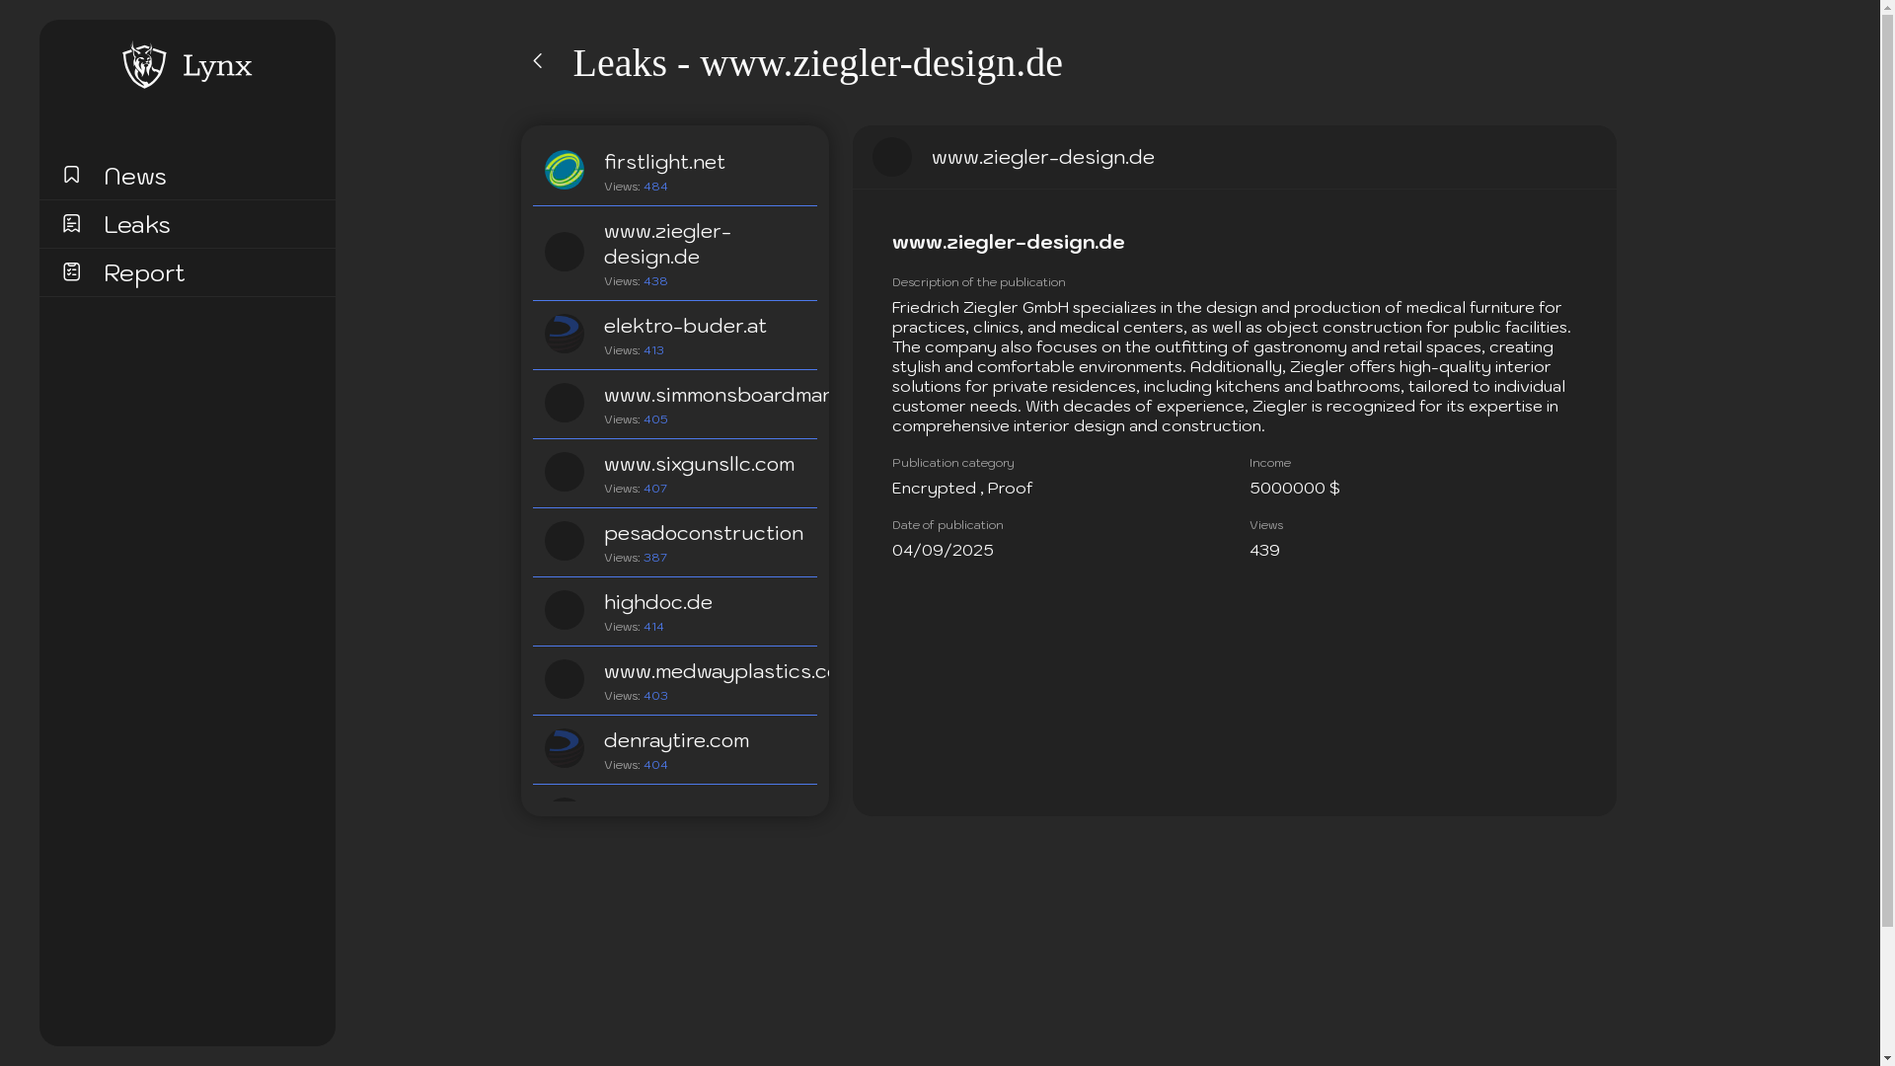
Task: Click the elektro-buder.at avatar icon
Action: tap(565, 334)
